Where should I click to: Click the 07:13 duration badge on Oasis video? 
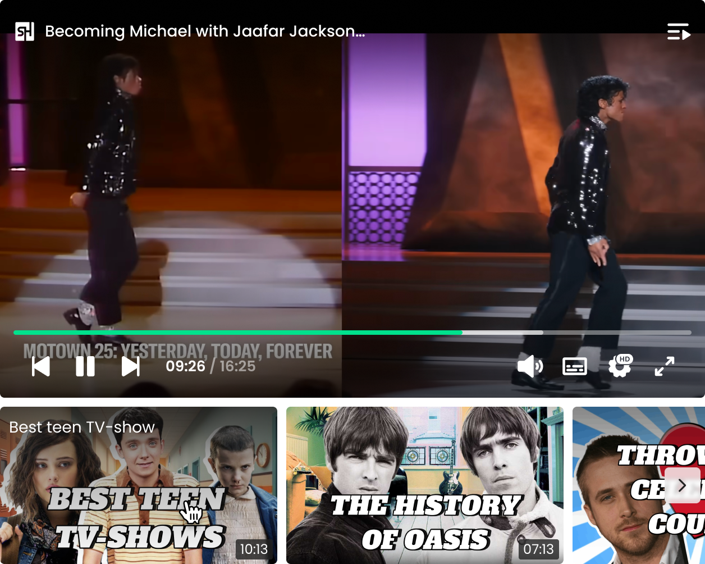(539, 549)
